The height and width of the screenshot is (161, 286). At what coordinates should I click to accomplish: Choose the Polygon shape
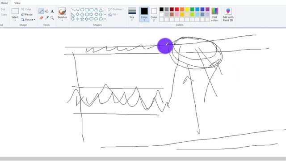[96, 10]
